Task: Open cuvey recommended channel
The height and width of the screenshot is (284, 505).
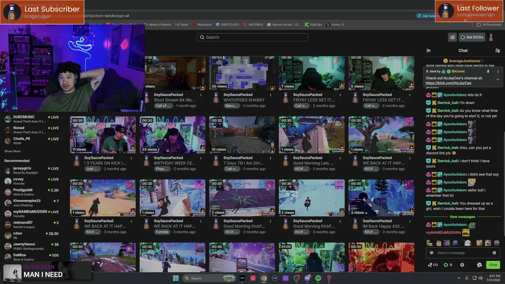Action: (x=32, y=181)
